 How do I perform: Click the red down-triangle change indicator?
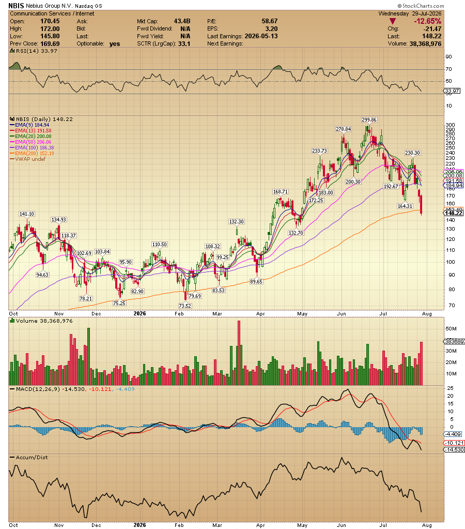(x=393, y=21)
